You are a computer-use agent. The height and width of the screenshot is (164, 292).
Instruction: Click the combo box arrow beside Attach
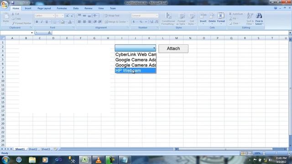pyautogui.click(x=154, y=48)
